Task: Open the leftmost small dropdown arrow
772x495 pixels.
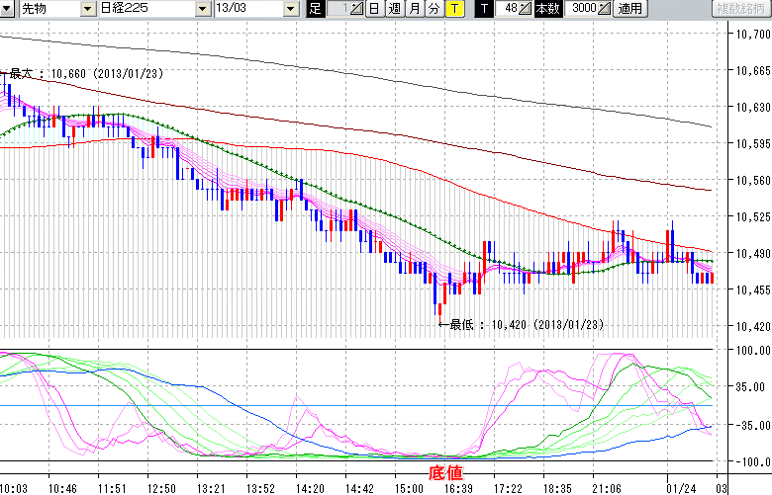Action: (x=9, y=9)
